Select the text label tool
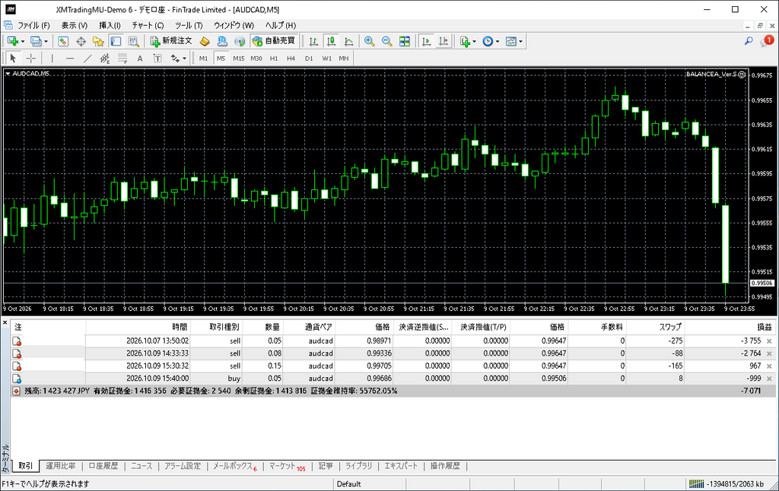 (x=157, y=58)
